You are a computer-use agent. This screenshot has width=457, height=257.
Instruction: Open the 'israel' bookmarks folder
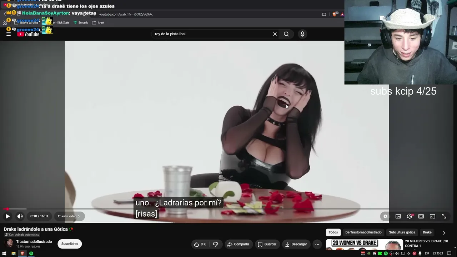click(98, 22)
